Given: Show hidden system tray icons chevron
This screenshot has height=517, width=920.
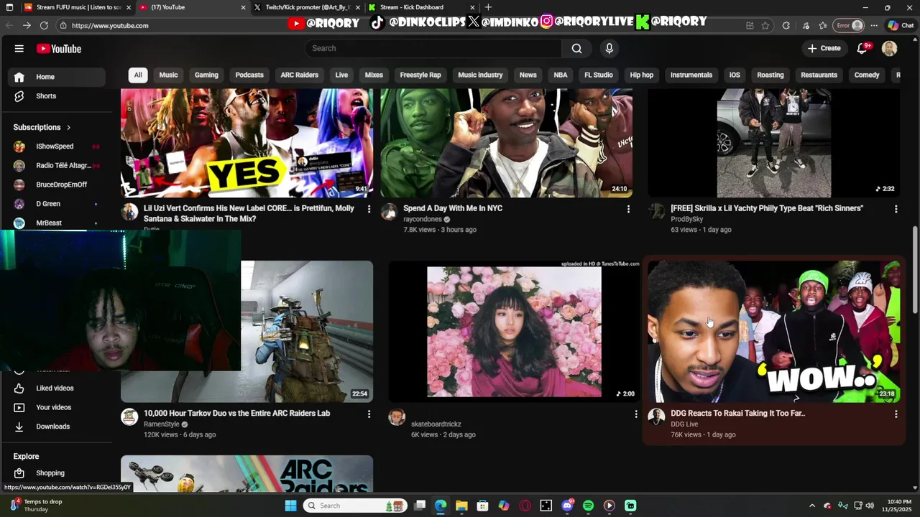Looking at the screenshot, I should 812,506.
